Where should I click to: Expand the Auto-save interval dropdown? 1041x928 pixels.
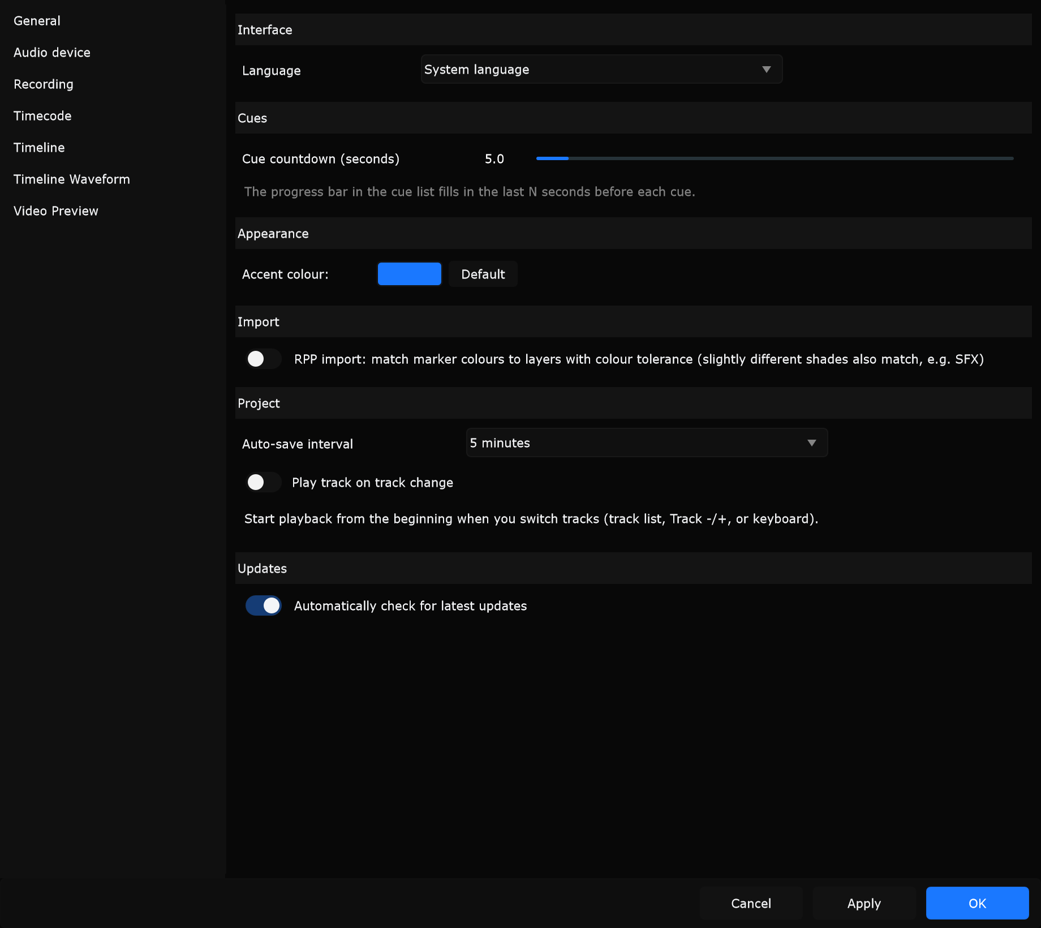pyautogui.click(x=647, y=442)
